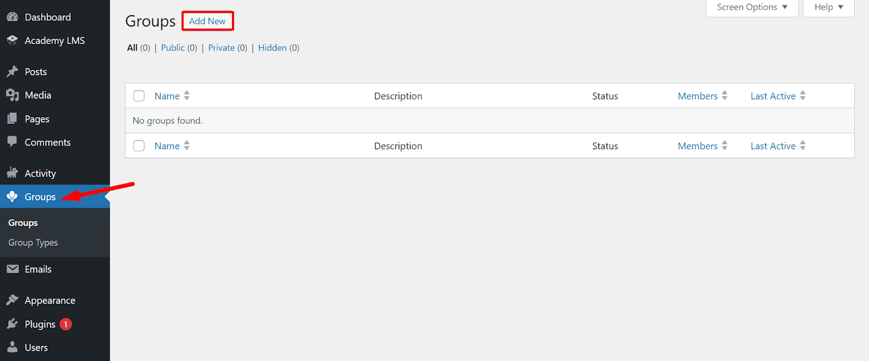The height and width of the screenshot is (361, 869).
Task: Tick the select-all checkbox in table footer
Action: [139, 146]
